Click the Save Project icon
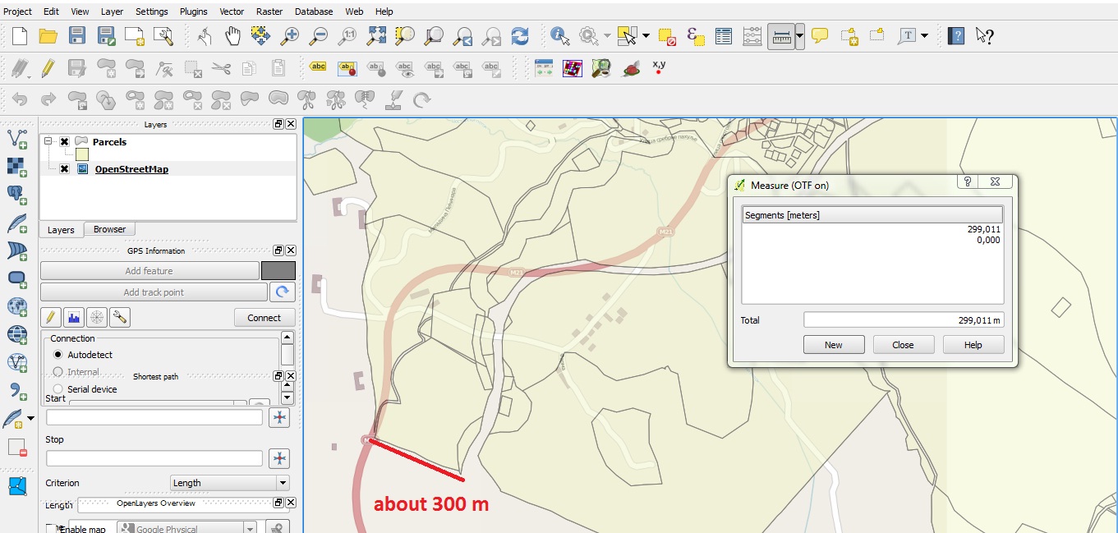1118x533 pixels. [76, 37]
